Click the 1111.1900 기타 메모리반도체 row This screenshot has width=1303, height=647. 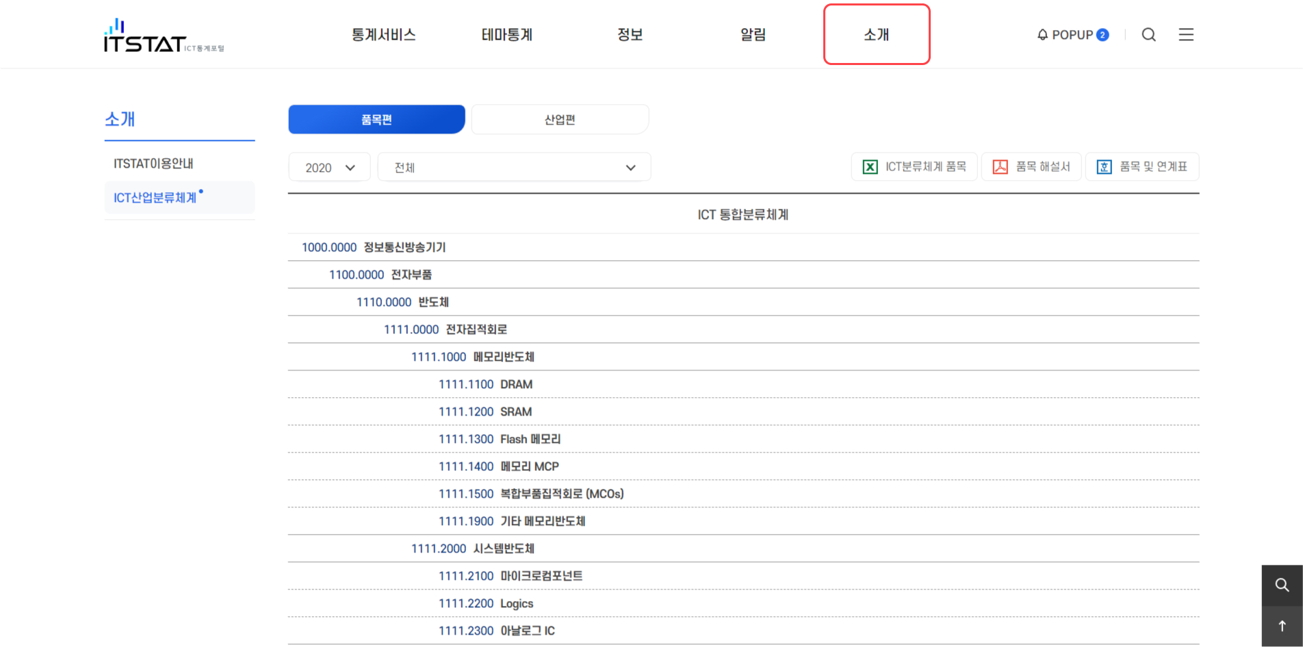click(743, 521)
